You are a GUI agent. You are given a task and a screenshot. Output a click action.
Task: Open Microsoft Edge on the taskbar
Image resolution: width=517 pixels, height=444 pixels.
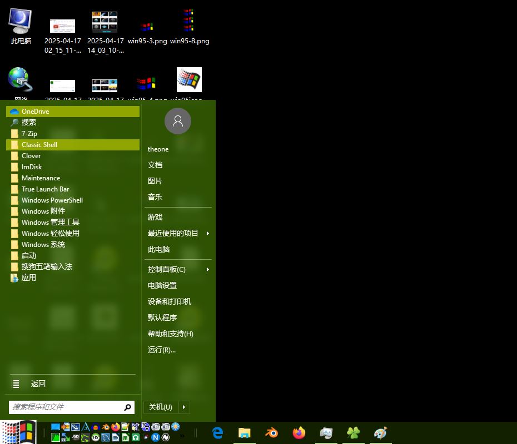(x=217, y=433)
